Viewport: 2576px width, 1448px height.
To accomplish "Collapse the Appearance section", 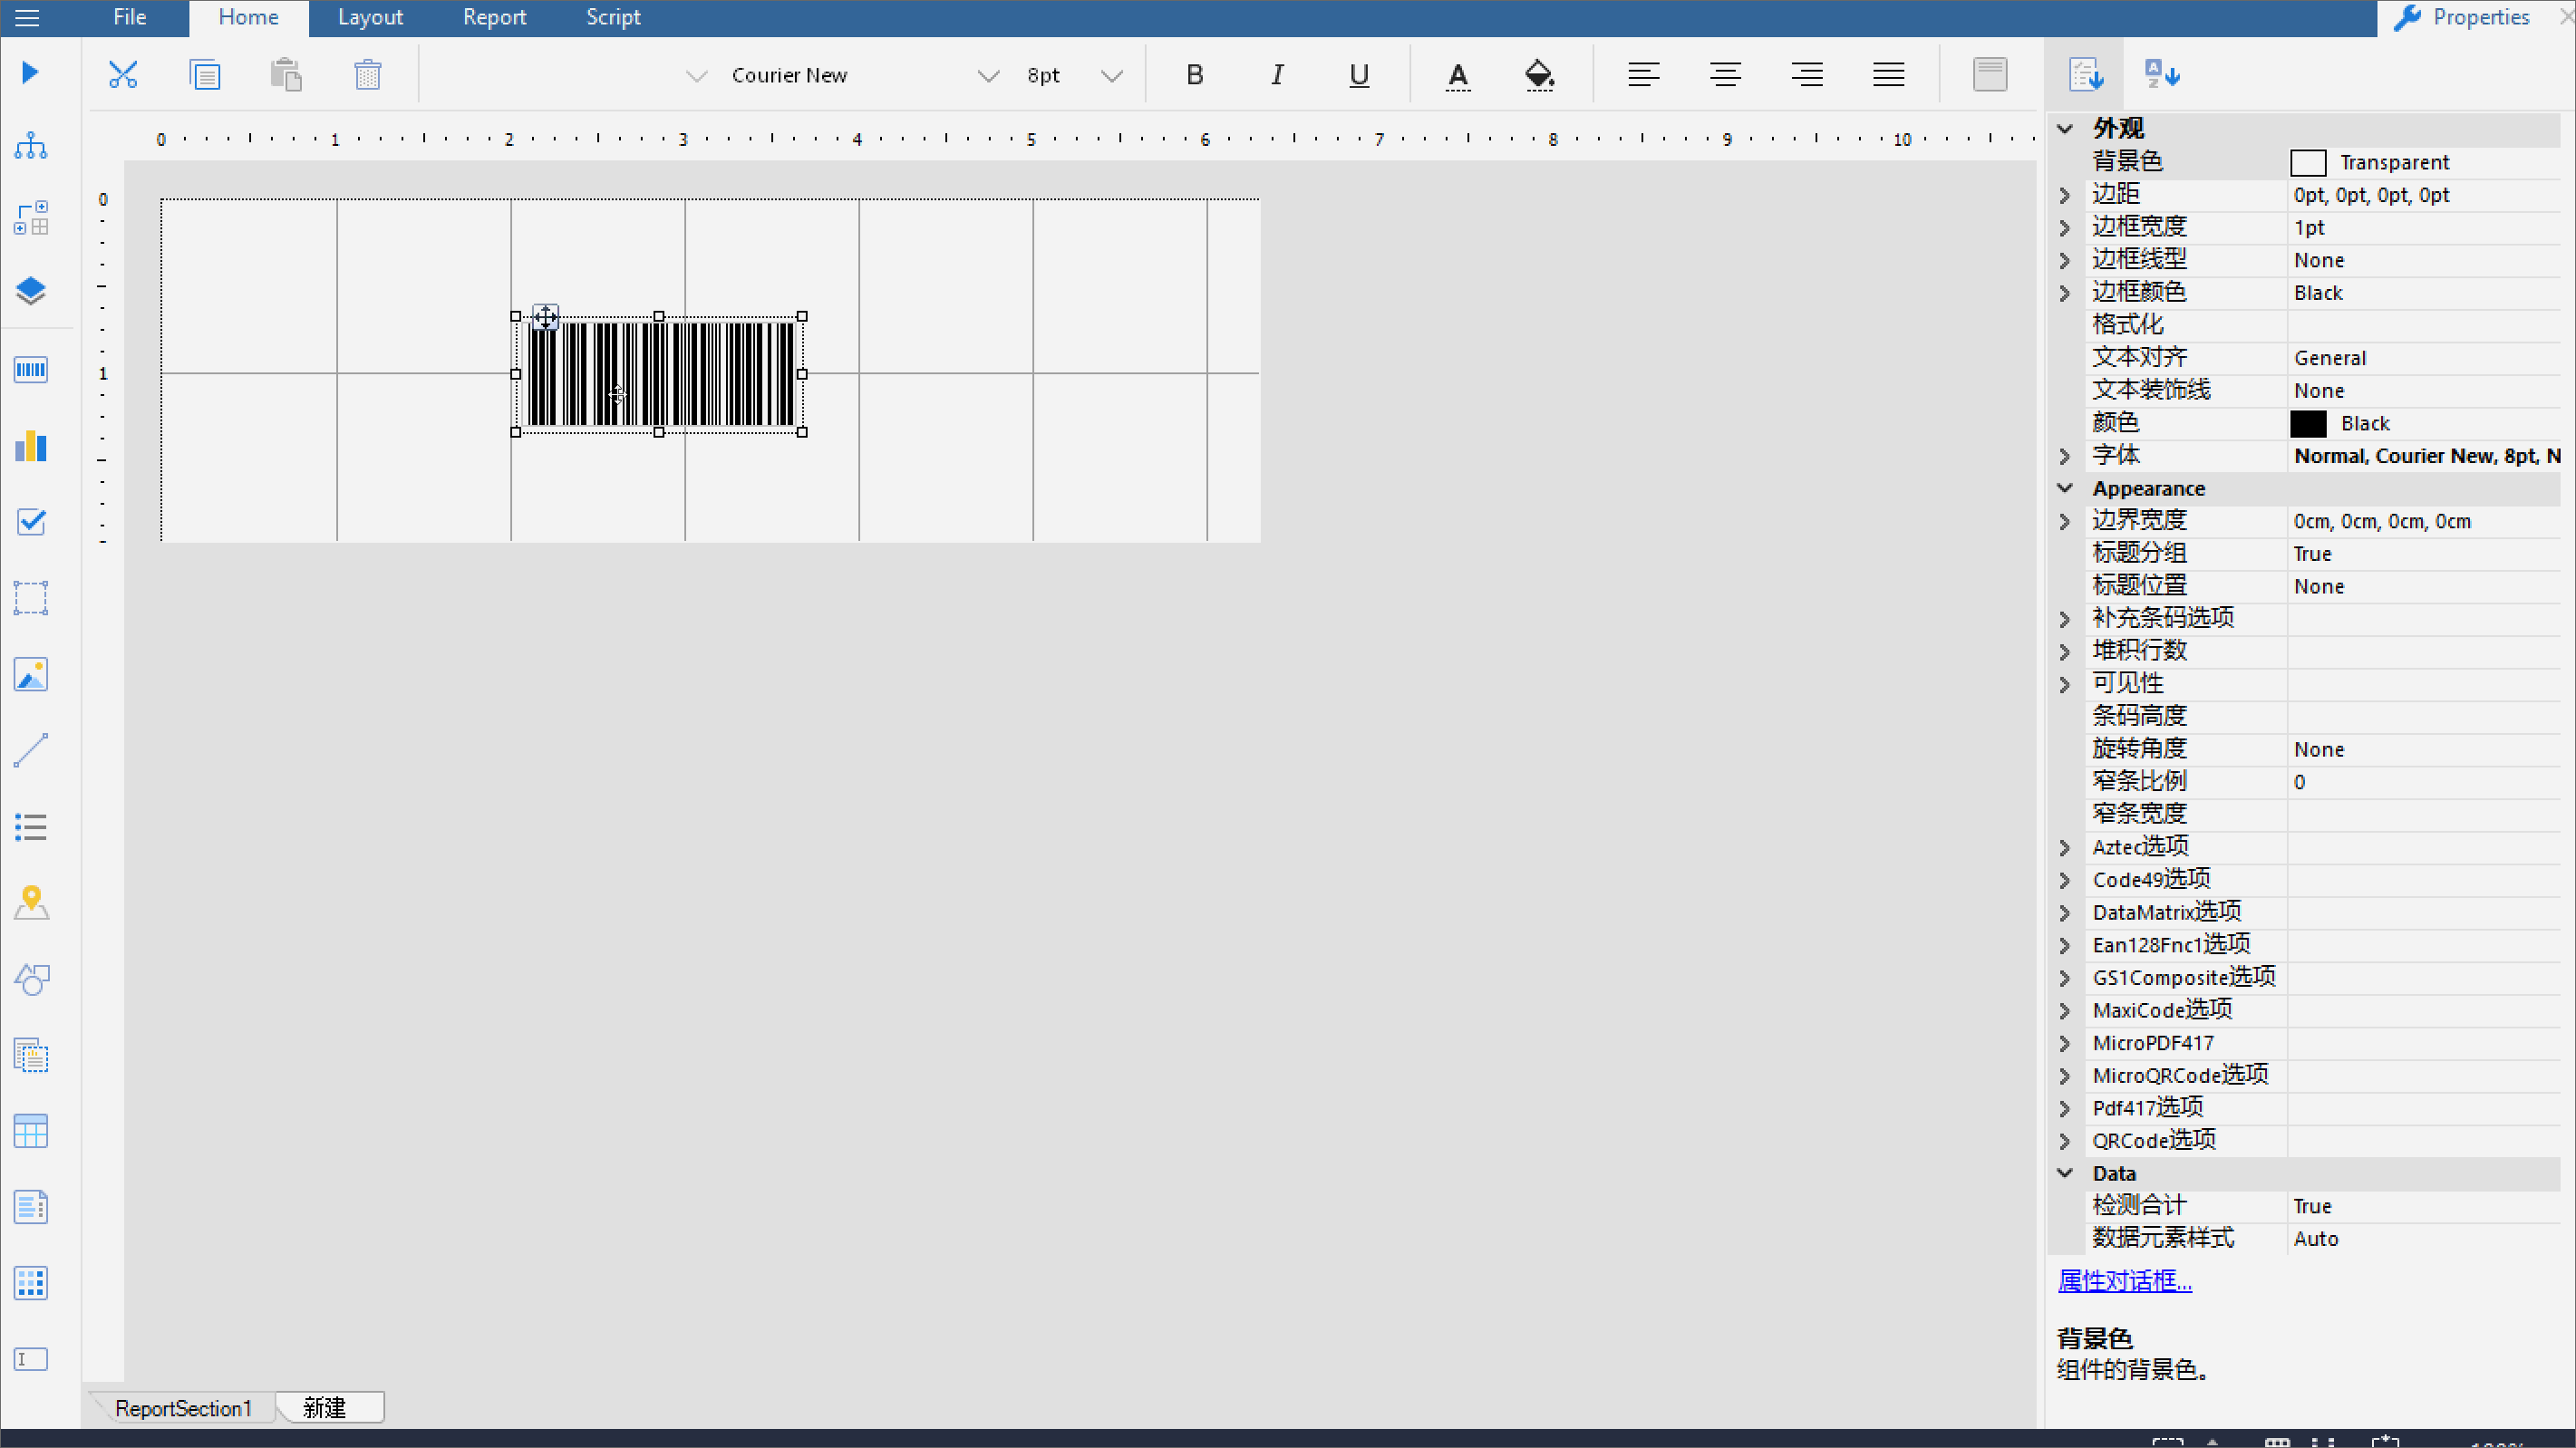I will pyautogui.click(x=2065, y=488).
